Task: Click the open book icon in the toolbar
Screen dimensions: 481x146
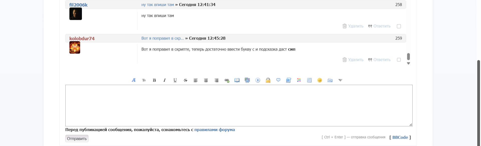Action: click(x=237, y=80)
